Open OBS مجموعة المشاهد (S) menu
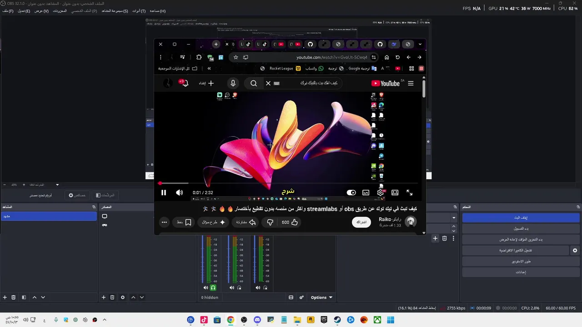The width and height of the screenshot is (582, 327). pyautogui.click(x=115, y=11)
